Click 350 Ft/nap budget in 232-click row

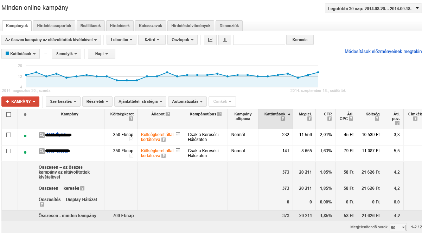tap(123, 134)
